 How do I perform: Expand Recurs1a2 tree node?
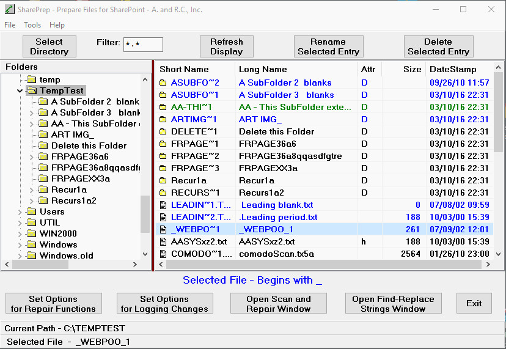pyautogui.click(x=31, y=201)
